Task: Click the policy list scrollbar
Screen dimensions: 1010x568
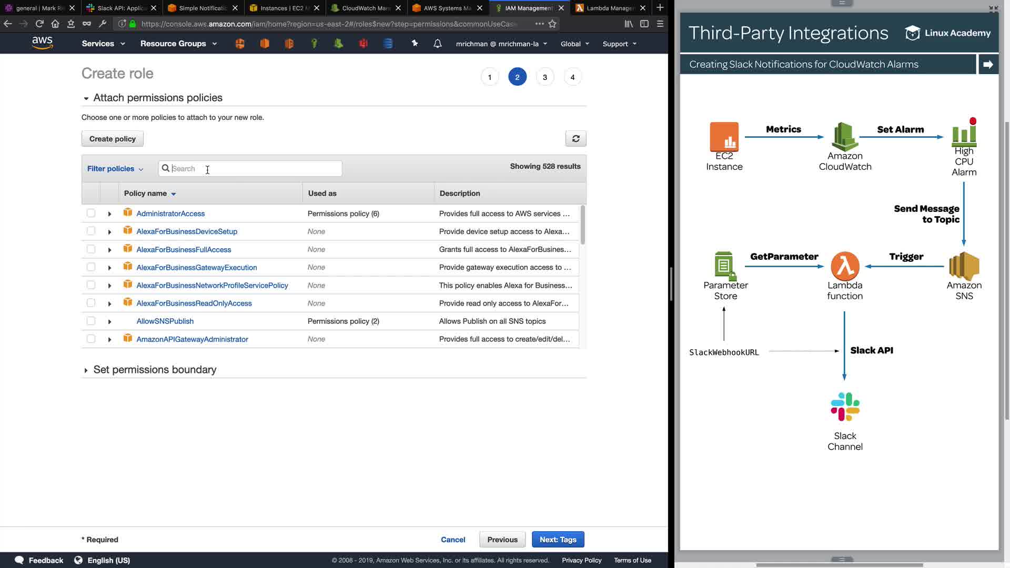Action: pyautogui.click(x=582, y=225)
